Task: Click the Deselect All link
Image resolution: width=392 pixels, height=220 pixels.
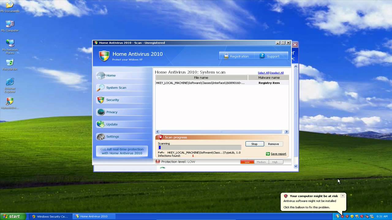Action: tap(277, 73)
